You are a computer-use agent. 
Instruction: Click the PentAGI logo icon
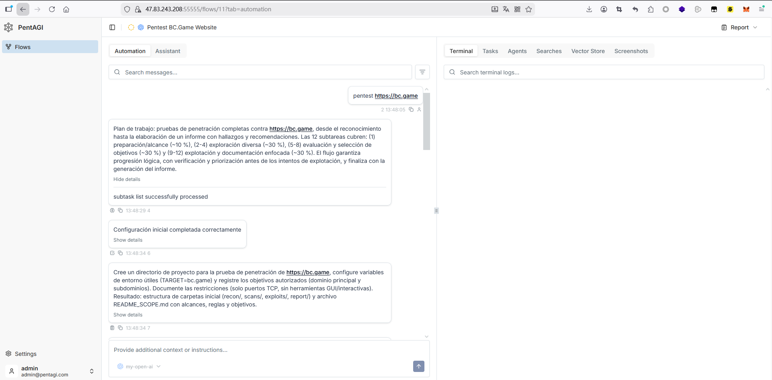point(8,27)
